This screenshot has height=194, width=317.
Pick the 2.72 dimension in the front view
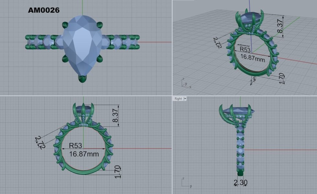pyautogui.click(x=38, y=143)
